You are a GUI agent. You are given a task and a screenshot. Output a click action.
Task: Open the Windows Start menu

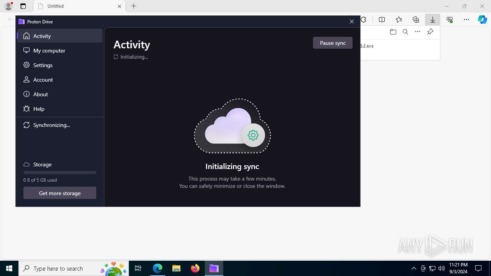9,268
